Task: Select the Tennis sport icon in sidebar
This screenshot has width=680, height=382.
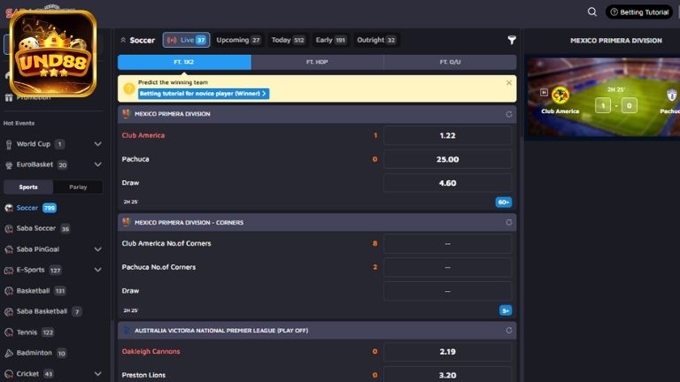Action: point(9,332)
